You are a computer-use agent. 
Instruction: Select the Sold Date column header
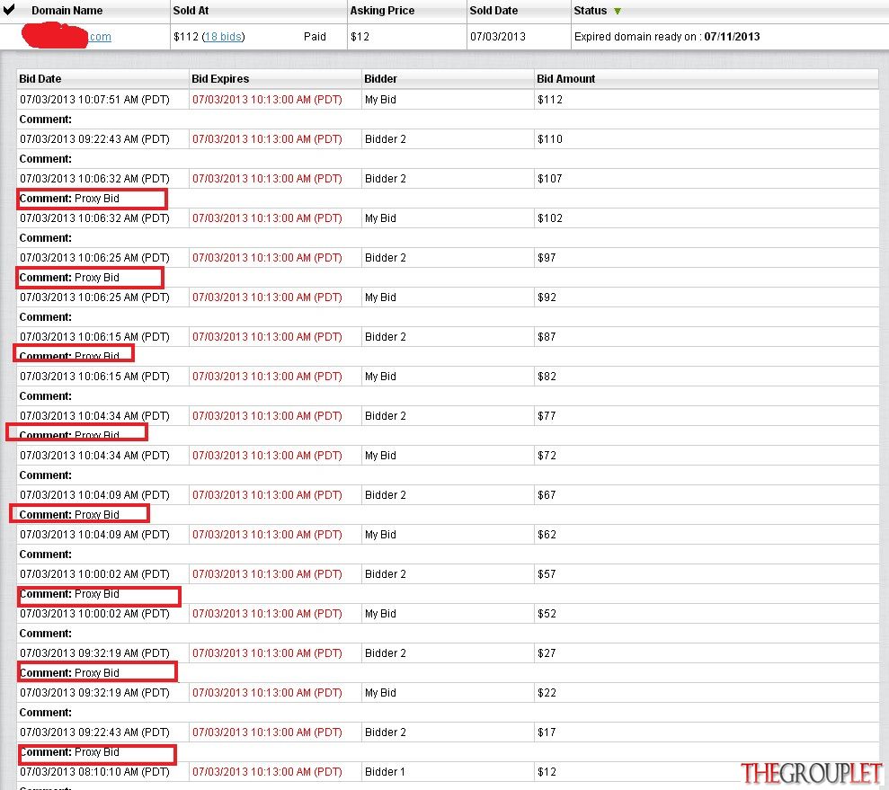[x=493, y=10]
